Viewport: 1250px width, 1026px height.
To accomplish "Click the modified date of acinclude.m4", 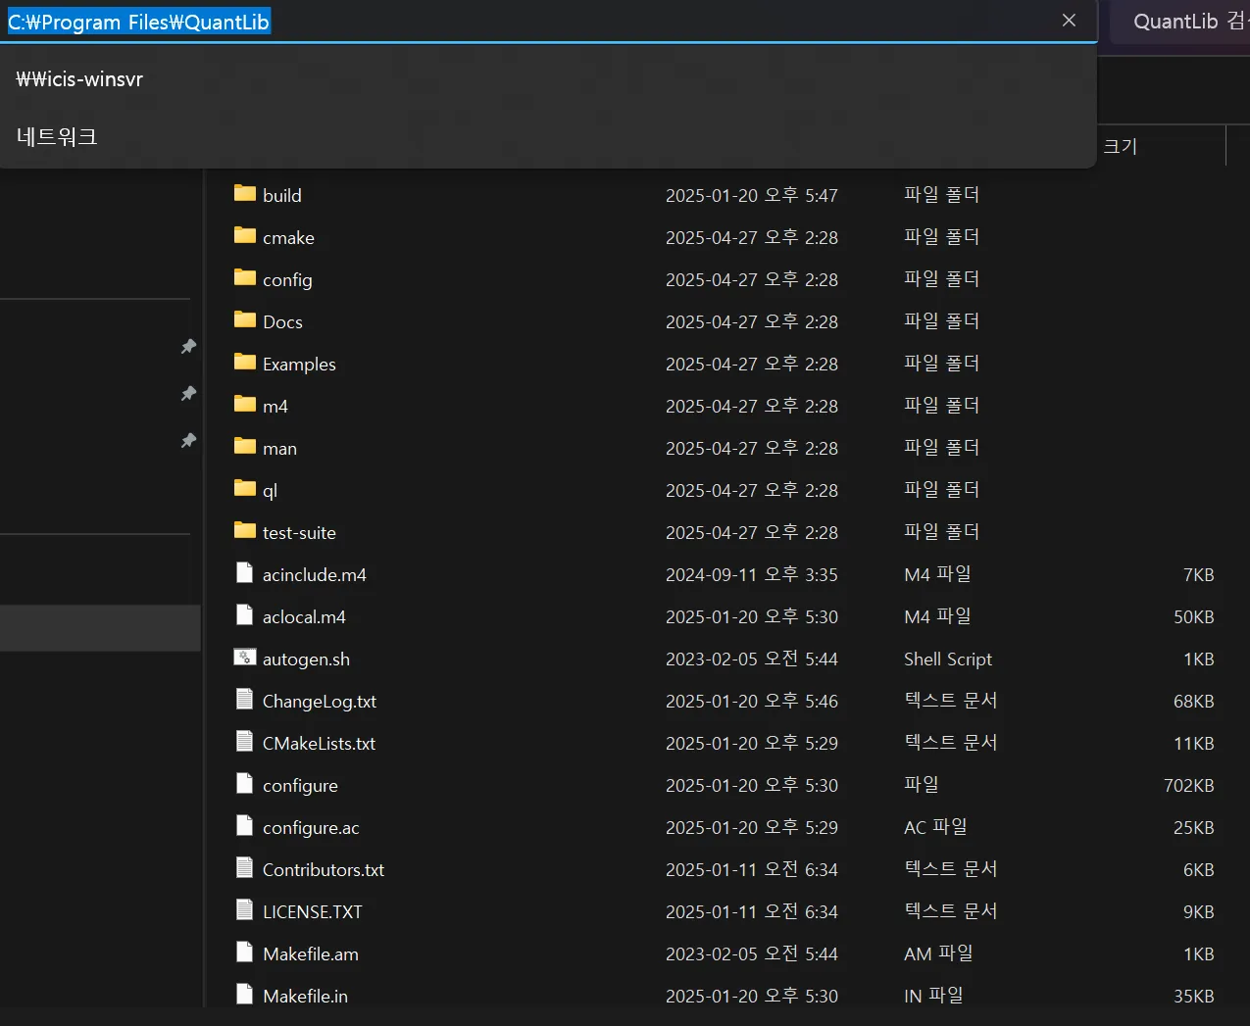I will pyautogui.click(x=752, y=574).
